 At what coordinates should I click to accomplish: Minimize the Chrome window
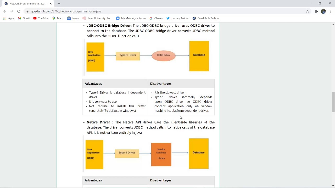click(310, 3)
